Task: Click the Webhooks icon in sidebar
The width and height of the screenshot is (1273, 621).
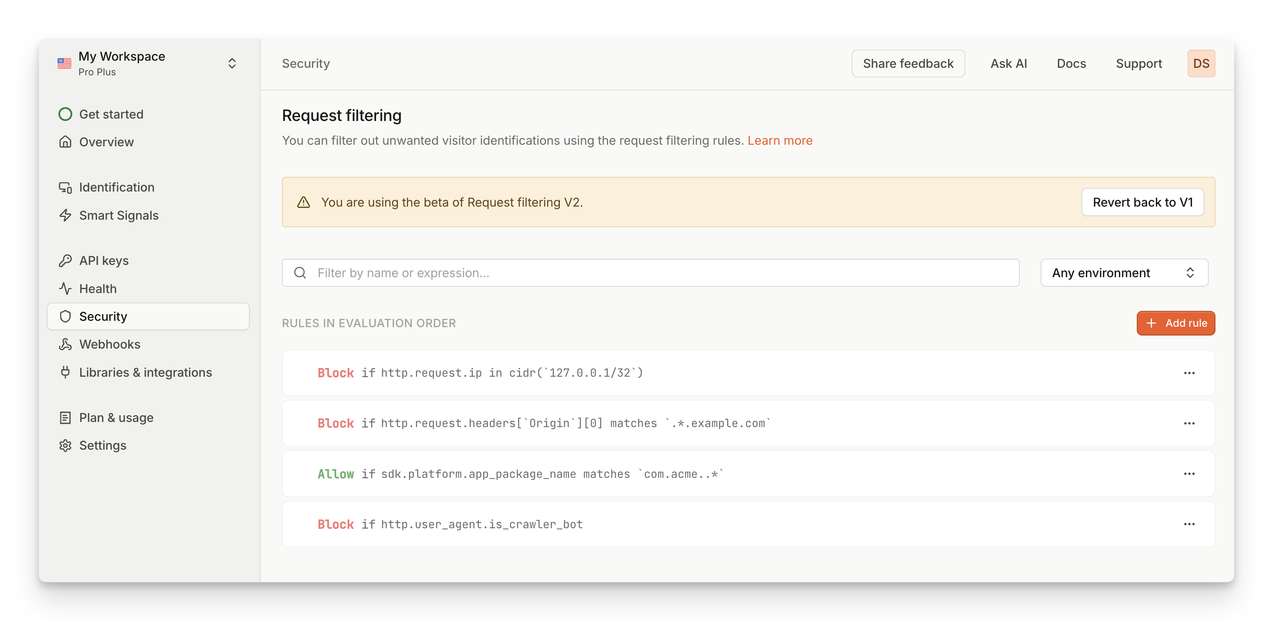Action: 65,344
